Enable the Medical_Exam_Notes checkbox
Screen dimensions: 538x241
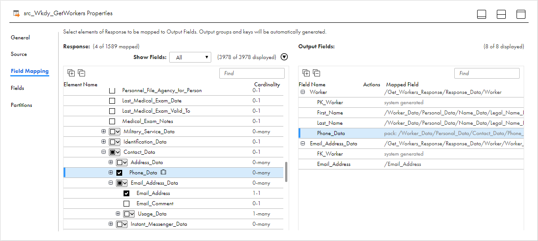(112, 121)
